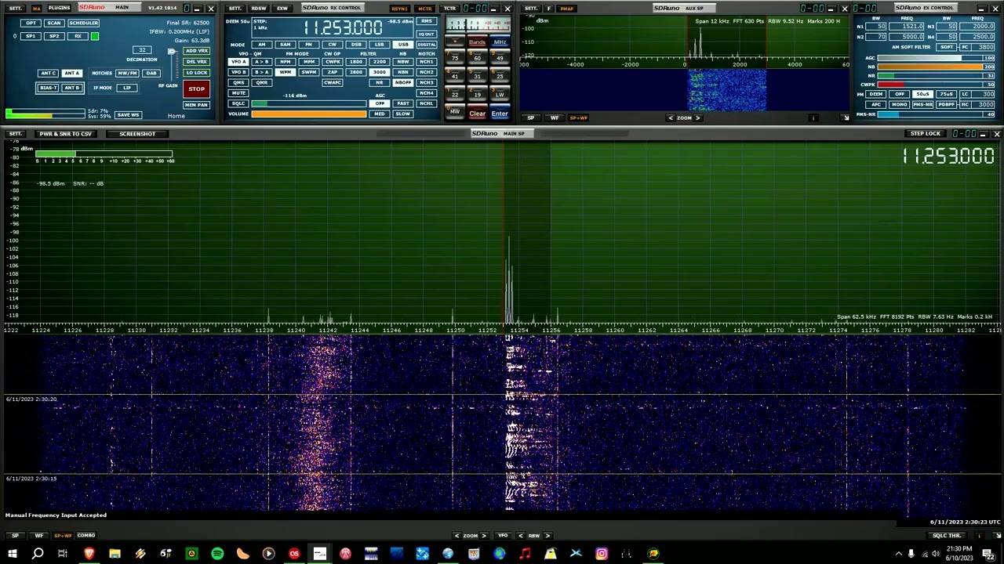Click Main SP zoom right arrow
The width and height of the screenshot is (1004, 564).
484,536
